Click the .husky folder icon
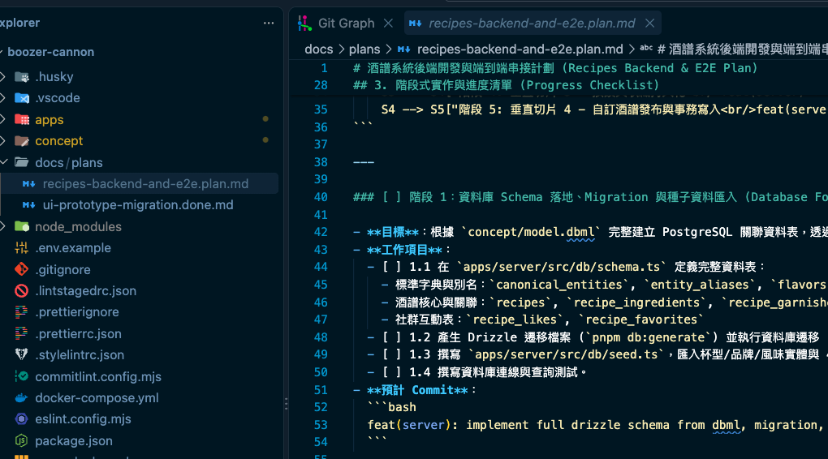 [x=22, y=77]
